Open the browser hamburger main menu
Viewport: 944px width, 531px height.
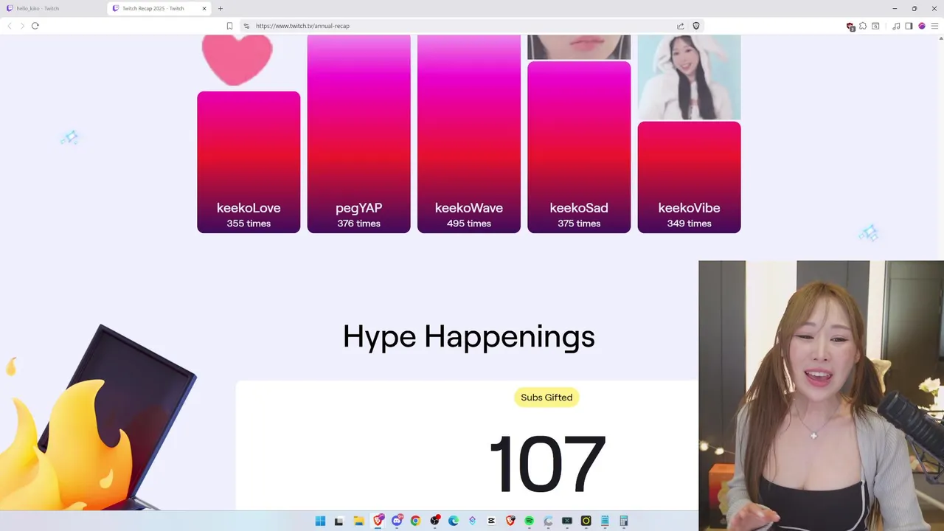pos(934,26)
